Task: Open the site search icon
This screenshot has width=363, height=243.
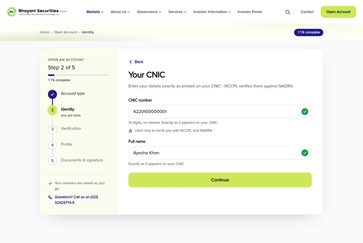Action: point(288,12)
